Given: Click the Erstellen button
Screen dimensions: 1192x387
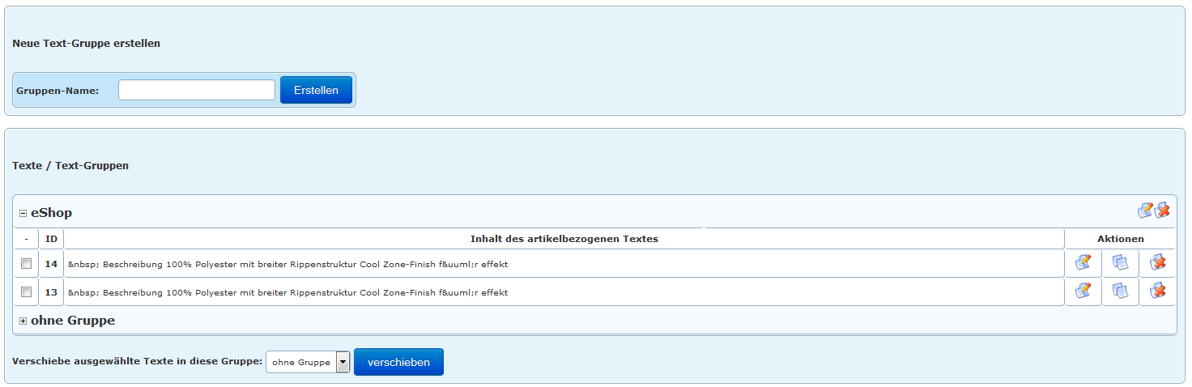Looking at the screenshot, I should click(316, 90).
